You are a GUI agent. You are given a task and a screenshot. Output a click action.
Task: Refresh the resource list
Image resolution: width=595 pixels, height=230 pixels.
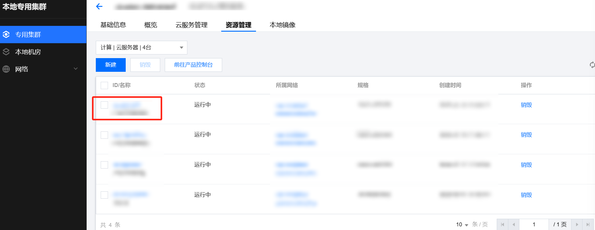(x=592, y=65)
